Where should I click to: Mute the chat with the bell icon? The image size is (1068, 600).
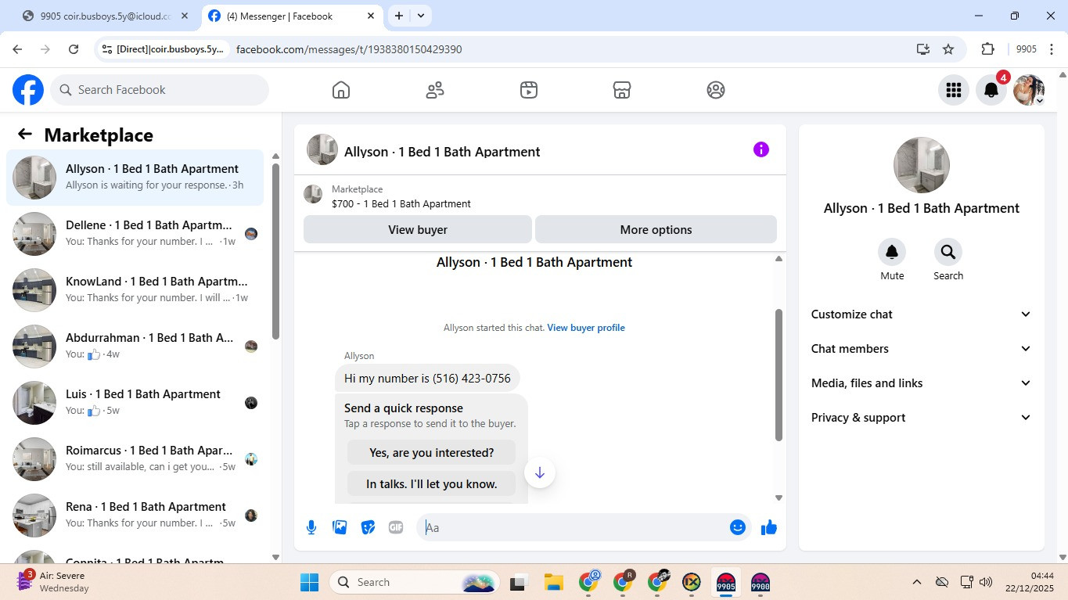(x=892, y=252)
